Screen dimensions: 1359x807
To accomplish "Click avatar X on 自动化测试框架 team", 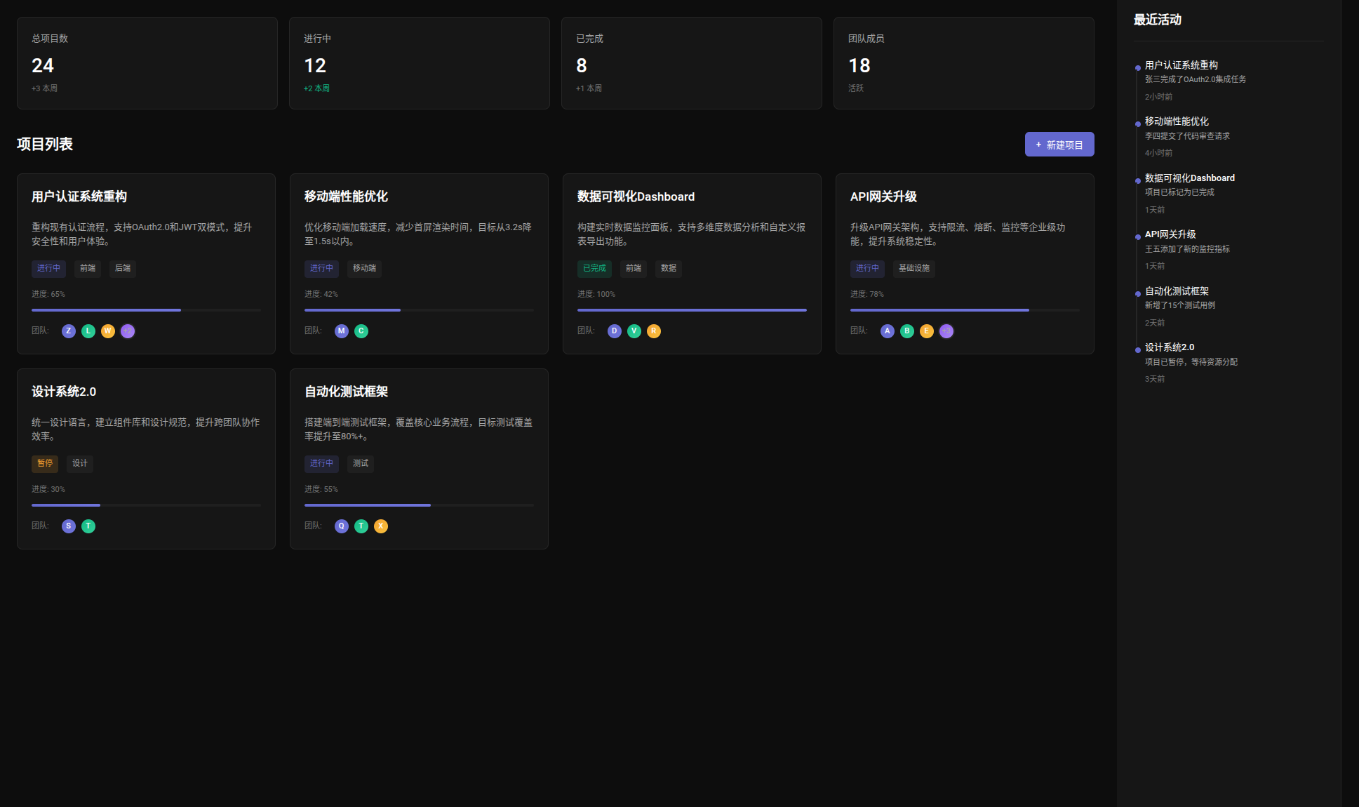I will coord(380,526).
